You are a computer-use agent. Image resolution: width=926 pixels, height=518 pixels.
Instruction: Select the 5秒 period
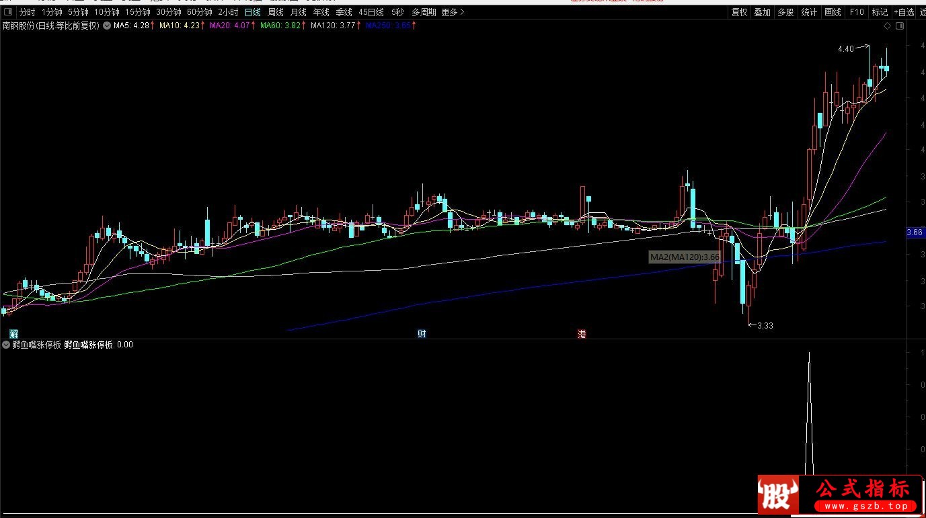coord(397,12)
